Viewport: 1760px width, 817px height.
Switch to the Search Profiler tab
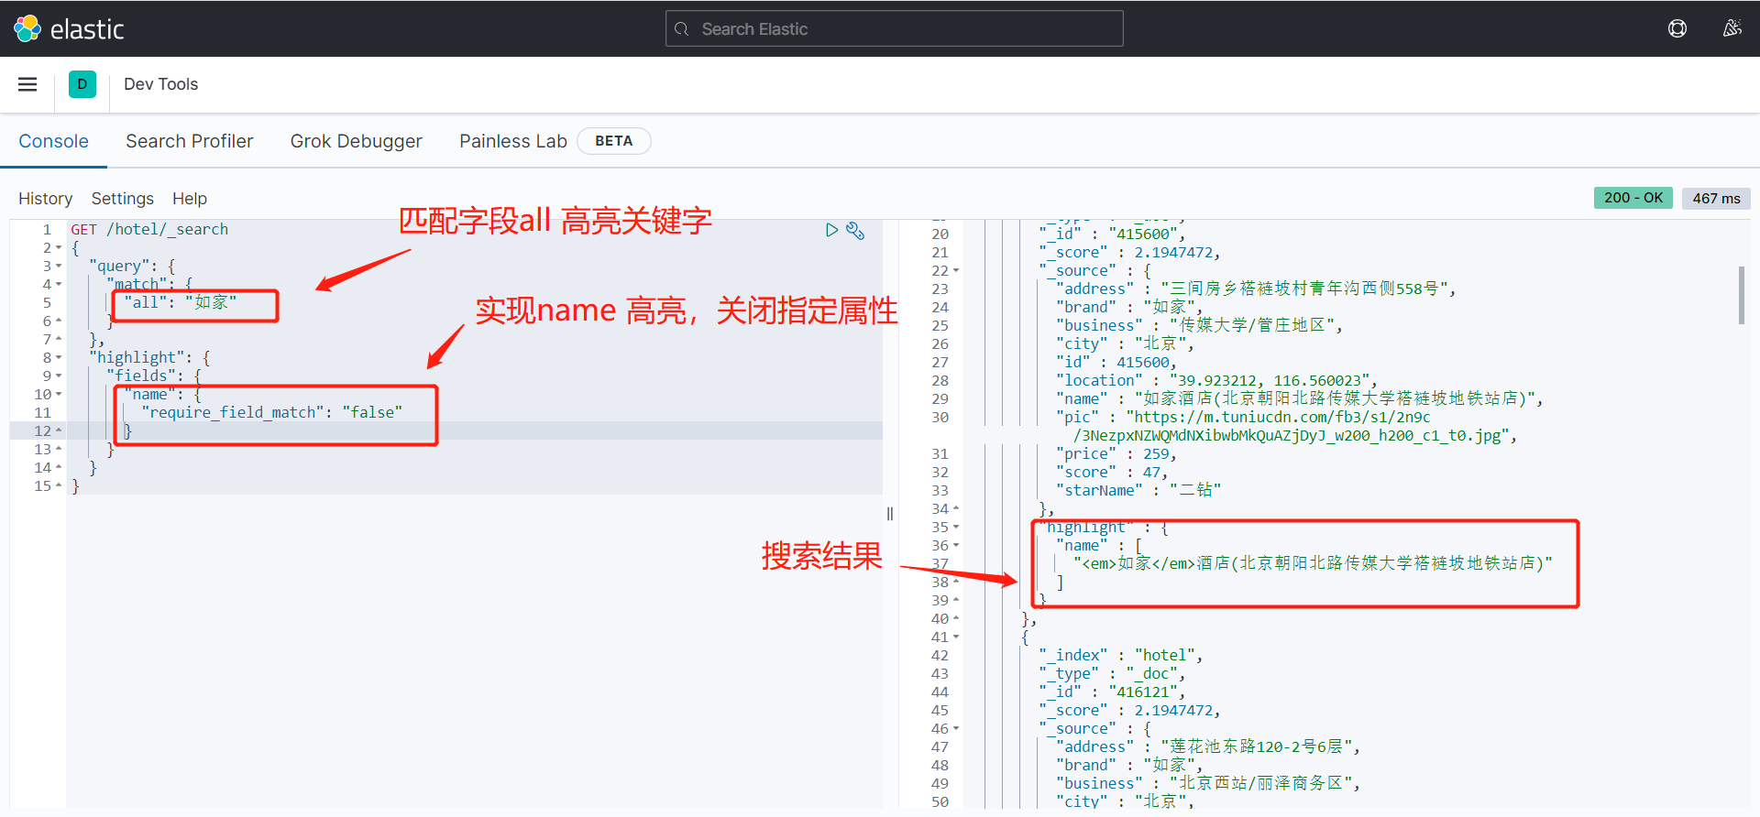190,141
